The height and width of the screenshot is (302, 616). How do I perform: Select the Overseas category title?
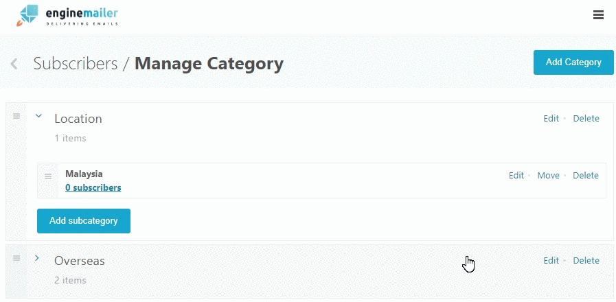tap(80, 261)
